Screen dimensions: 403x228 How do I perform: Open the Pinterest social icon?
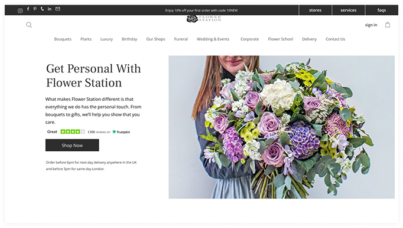pos(35,9)
